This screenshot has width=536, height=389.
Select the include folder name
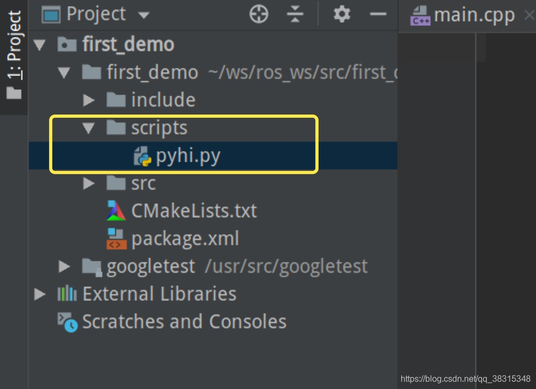tap(164, 100)
